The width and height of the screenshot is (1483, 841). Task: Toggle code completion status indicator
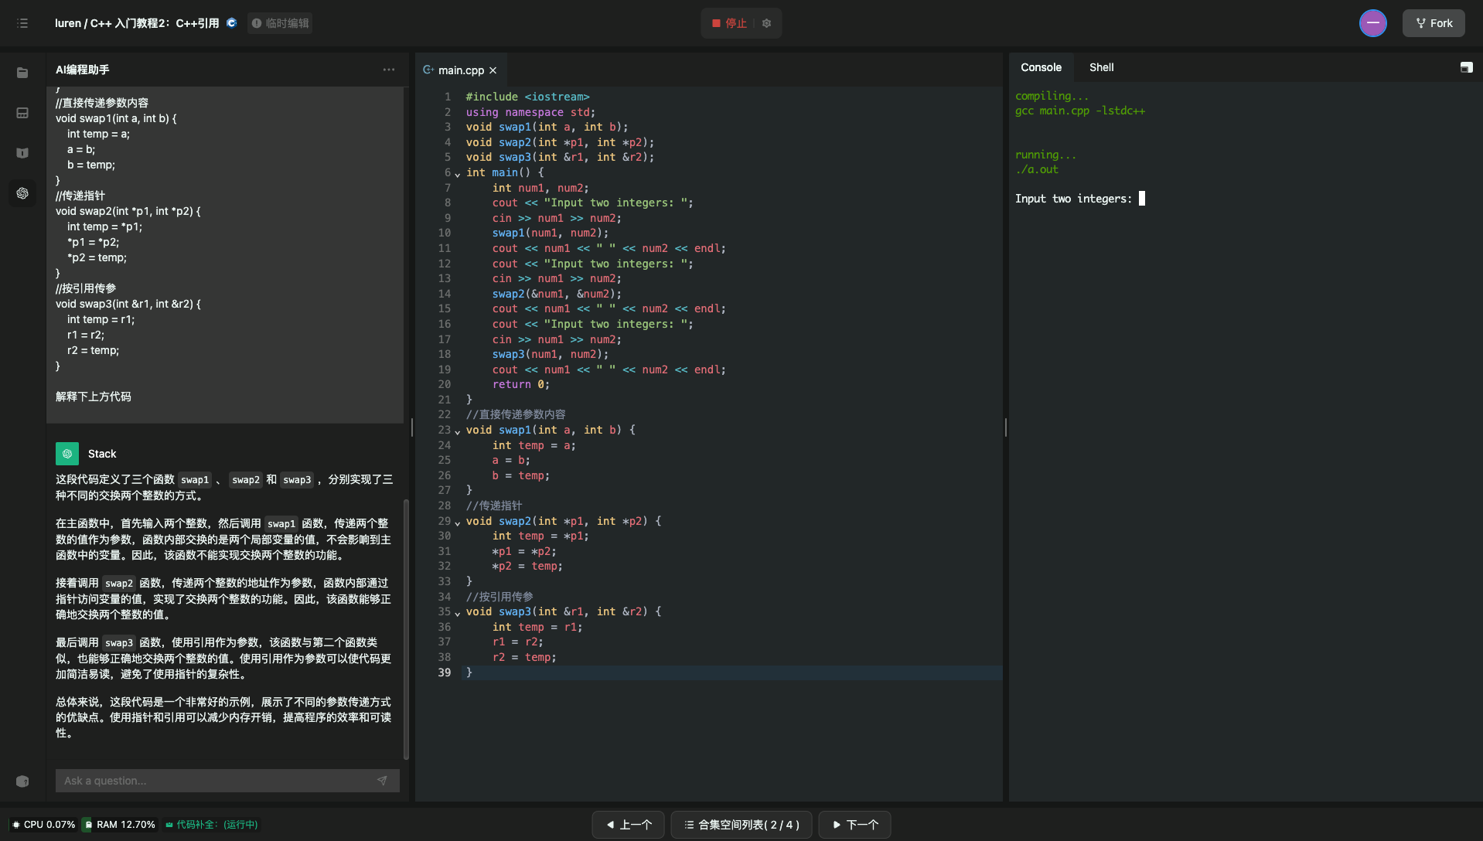pyautogui.click(x=212, y=825)
